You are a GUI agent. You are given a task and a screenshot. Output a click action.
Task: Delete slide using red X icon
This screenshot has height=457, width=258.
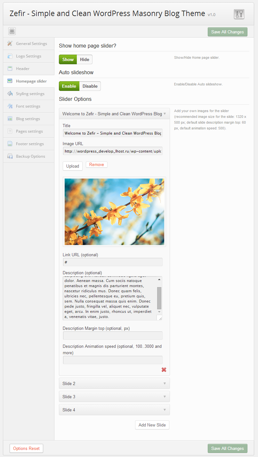click(x=164, y=370)
